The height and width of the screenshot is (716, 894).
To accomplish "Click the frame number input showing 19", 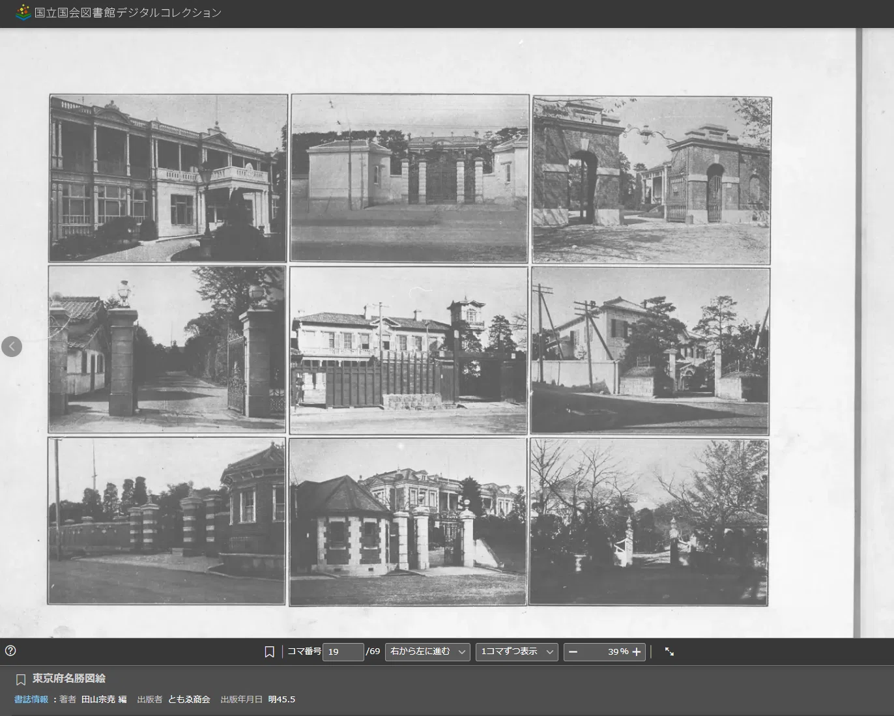I will click(x=343, y=652).
